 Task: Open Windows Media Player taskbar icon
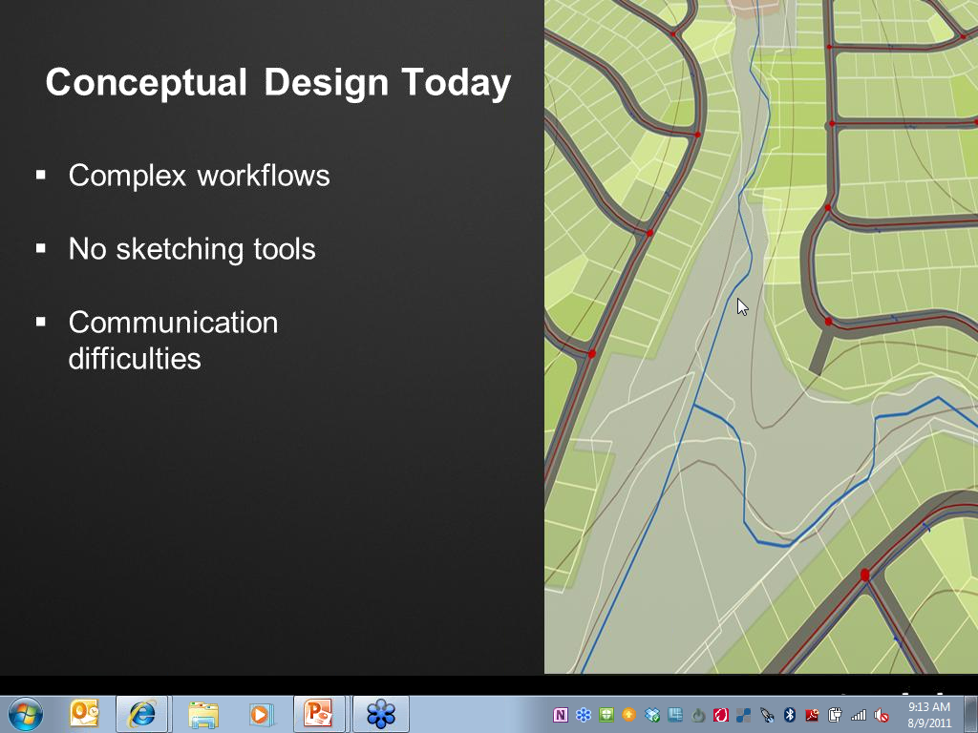262,714
